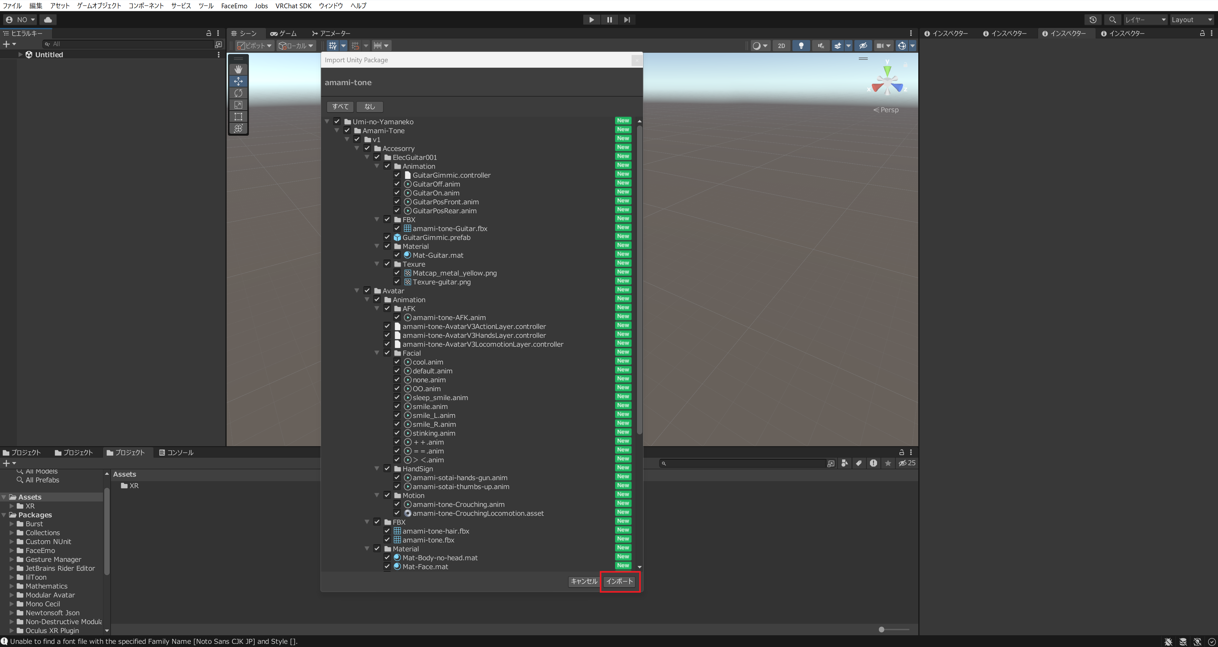Collapse the Amami-Tone folder in import list
This screenshot has width=1218, height=647.
coord(337,130)
